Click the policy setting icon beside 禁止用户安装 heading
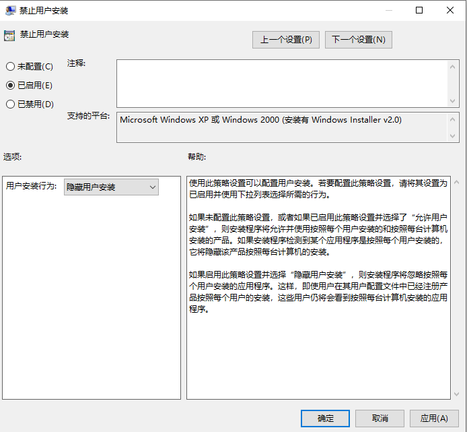Viewport: 467px width, 432px height. coord(9,35)
